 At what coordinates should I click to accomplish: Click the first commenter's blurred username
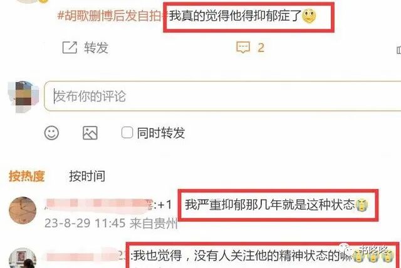pyautogui.click(x=99, y=204)
